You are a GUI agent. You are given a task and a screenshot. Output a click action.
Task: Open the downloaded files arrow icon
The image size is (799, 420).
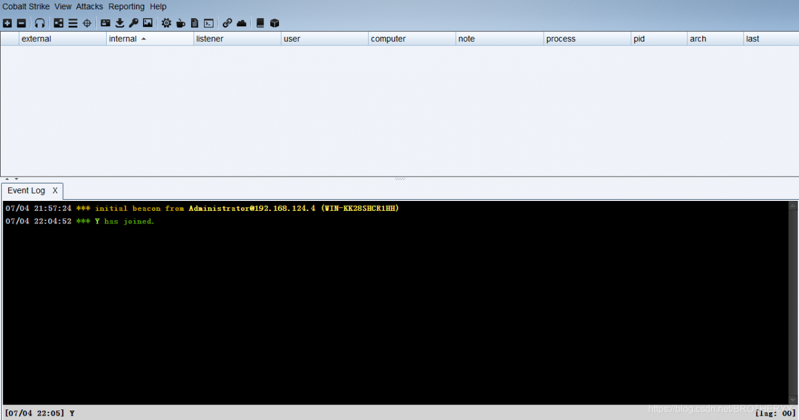120,23
